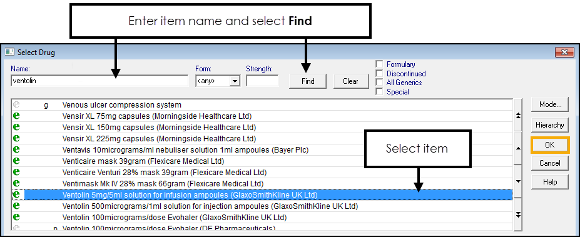The width and height of the screenshot is (580, 237).
Task: Click the Select Drug window title icon
Action: (x=9, y=52)
